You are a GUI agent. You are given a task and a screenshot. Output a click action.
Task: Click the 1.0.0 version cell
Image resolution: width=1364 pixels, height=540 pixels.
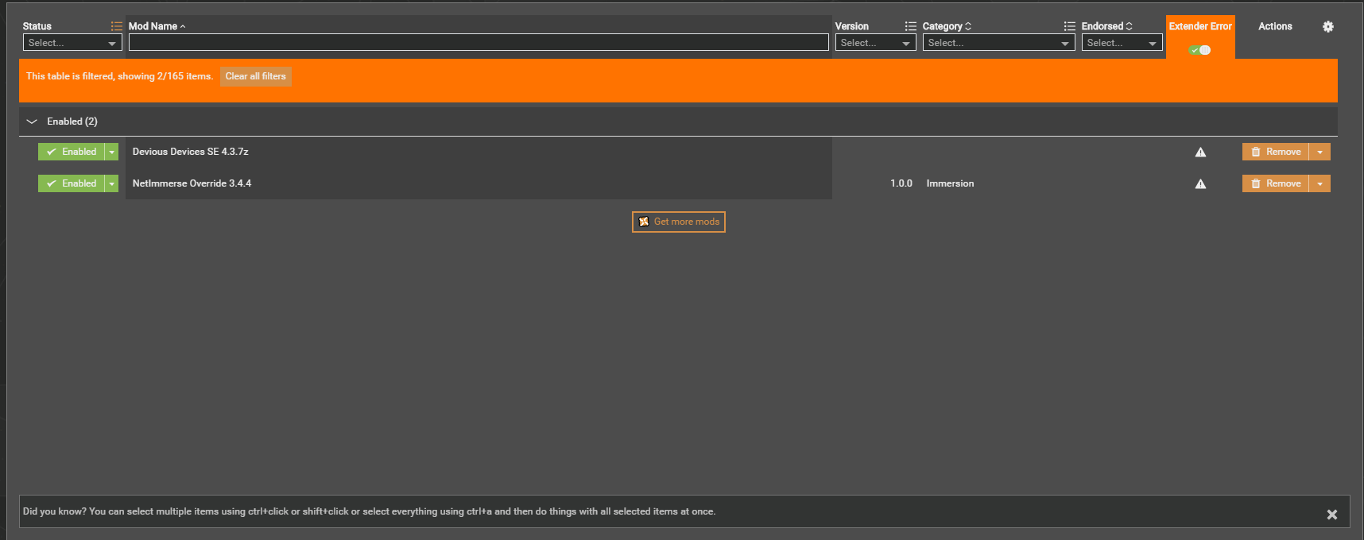pos(901,183)
